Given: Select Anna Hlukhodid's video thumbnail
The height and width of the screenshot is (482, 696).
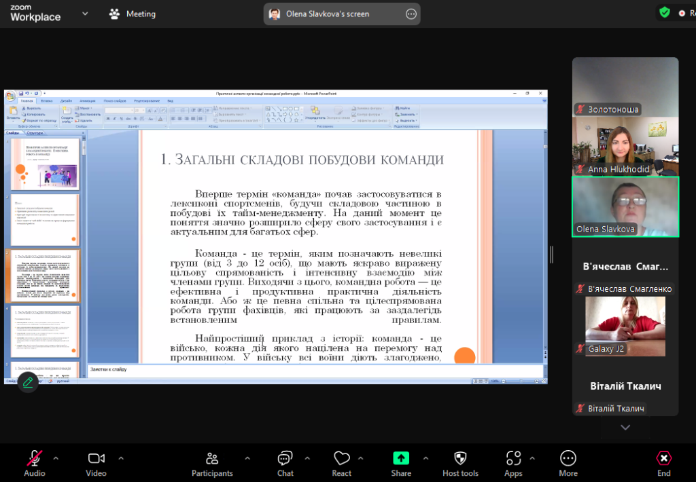Looking at the screenshot, I should click(625, 146).
